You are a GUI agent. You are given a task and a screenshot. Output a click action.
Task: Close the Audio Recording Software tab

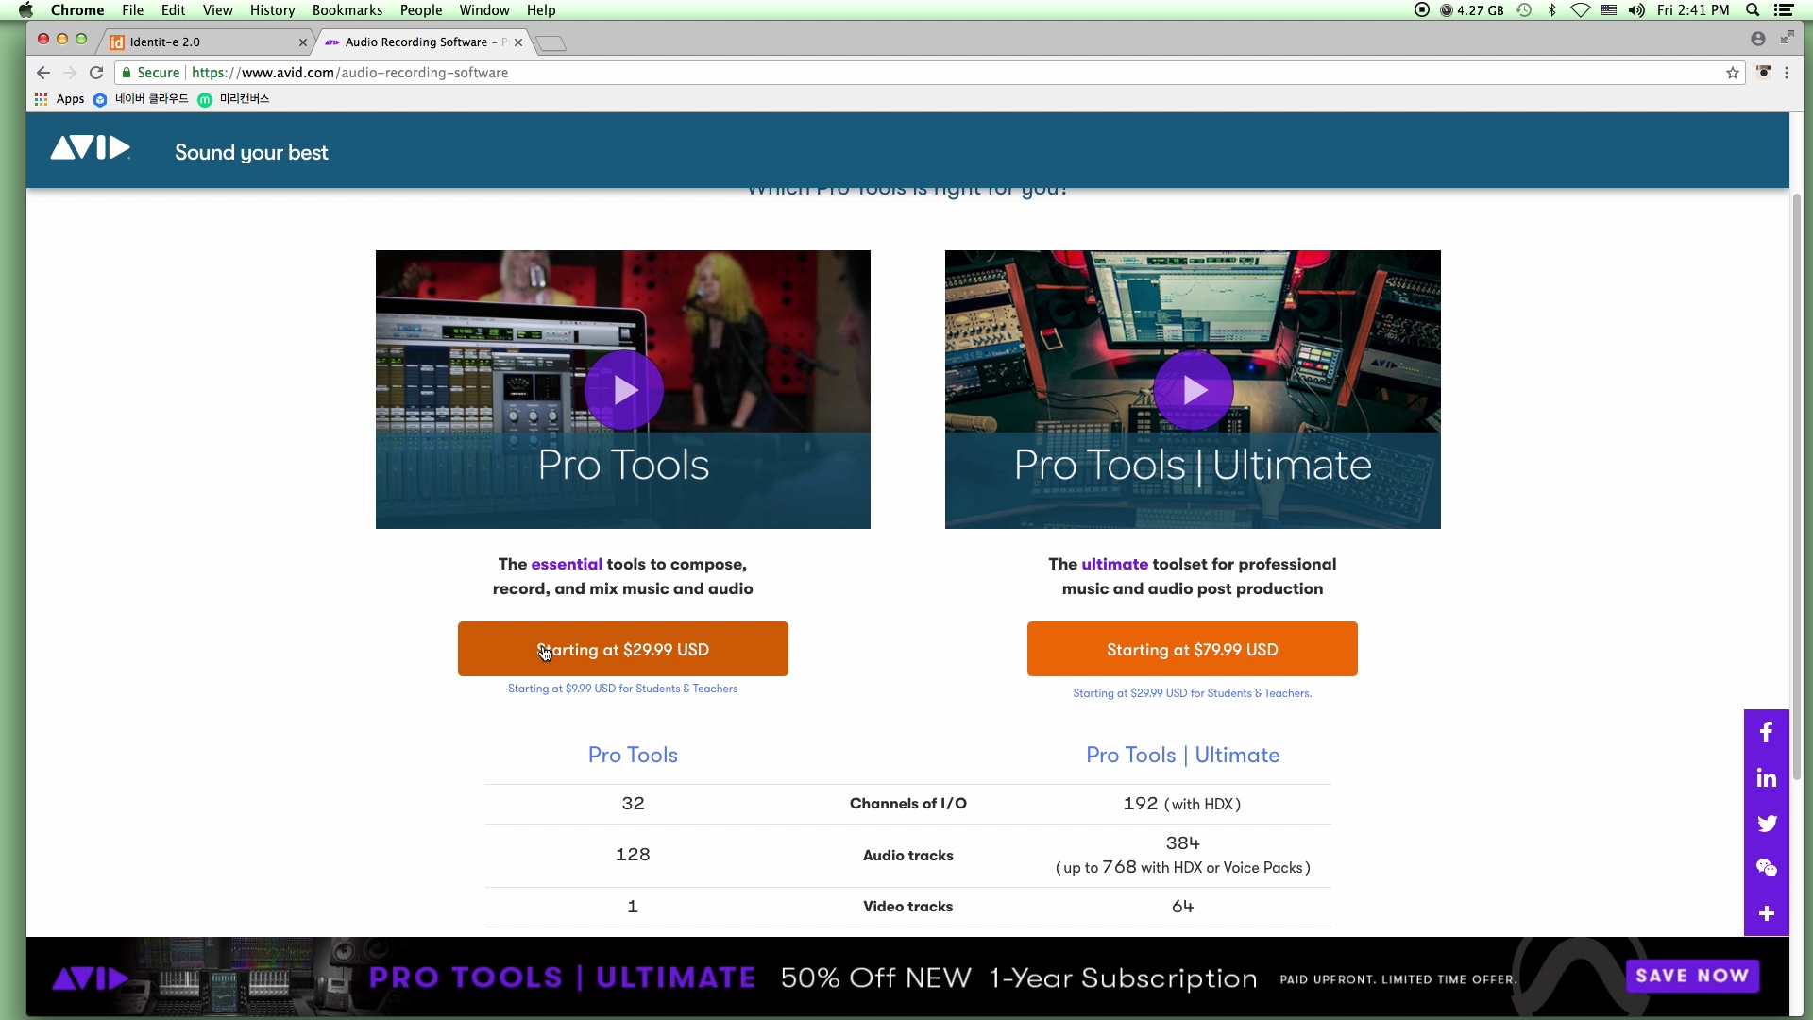tap(518, 42)
